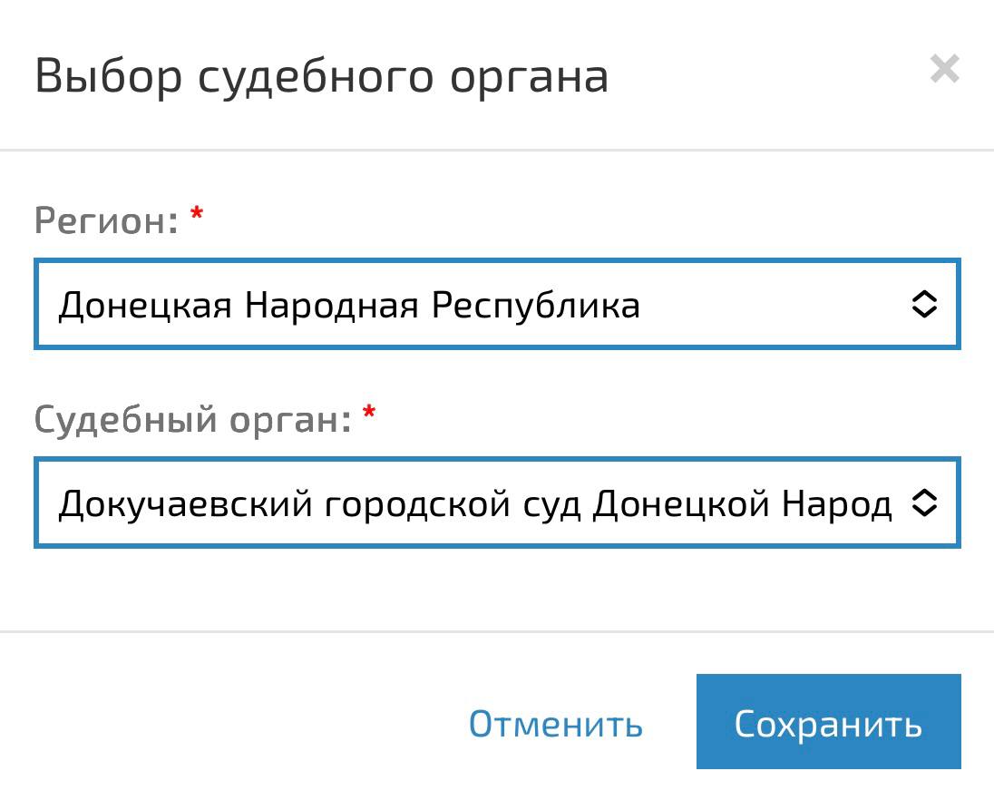Expand the Регион dropdown arrows
The image size is (994, 800).
[x=924, y=304]
